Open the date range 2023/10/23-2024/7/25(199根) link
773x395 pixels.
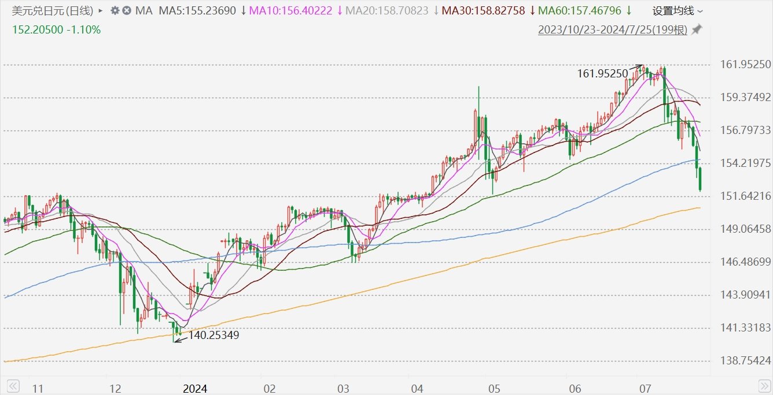(x=613, y=30)
